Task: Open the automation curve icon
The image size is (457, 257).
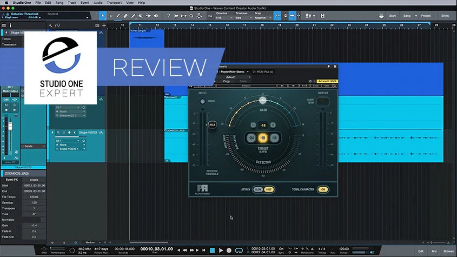Action: coord(58,25)
